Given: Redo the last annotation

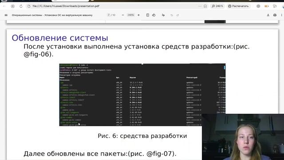Looking at the screenshot, I should pos(177,15).
